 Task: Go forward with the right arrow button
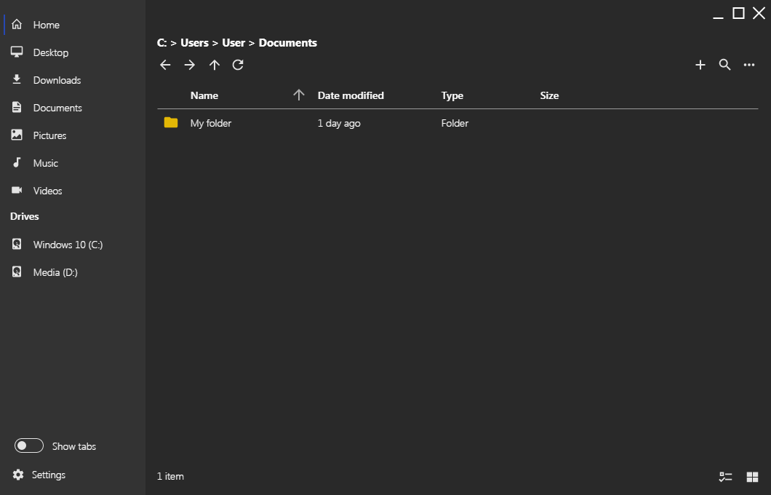click(x=189, y=65)
